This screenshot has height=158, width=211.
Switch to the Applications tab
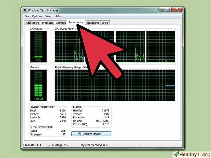coord(32,23)
